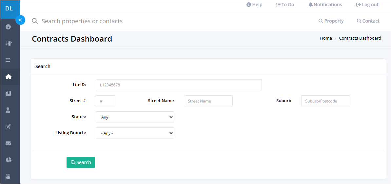Open the person contacts sidebar icon
The image size is (391, 184).
(8, 110)
